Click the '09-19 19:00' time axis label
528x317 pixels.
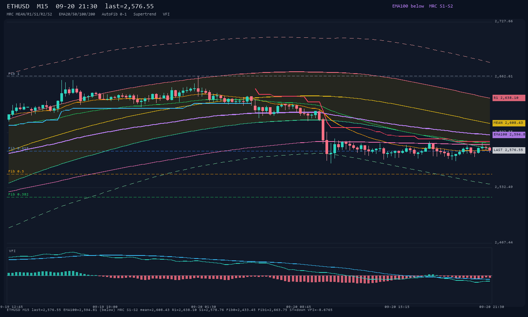point(105,307)
